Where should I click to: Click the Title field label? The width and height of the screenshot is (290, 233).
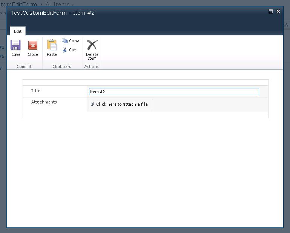coord(36,91)
